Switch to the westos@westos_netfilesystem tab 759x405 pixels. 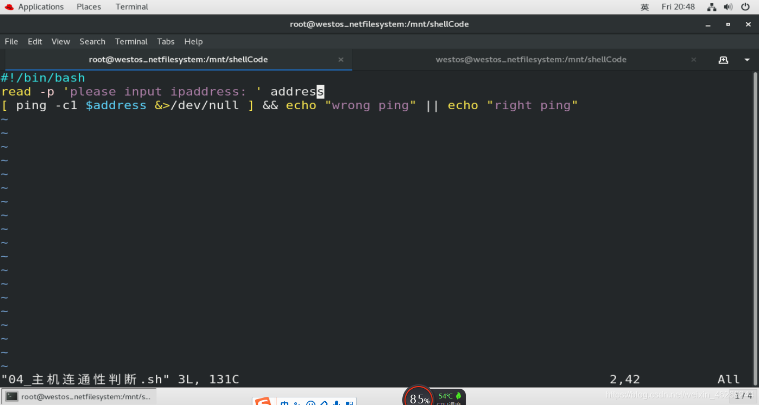531,60
